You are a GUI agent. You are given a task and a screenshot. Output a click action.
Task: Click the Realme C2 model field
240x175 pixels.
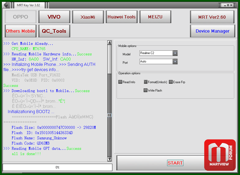pyautogui.click(x=156, y=53)
